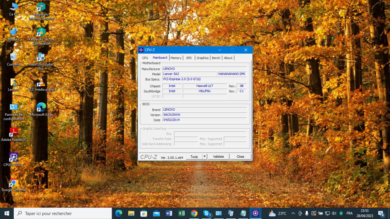
Task: Show hidden system tray icons chevron
Action: click(x=293, y=213)
